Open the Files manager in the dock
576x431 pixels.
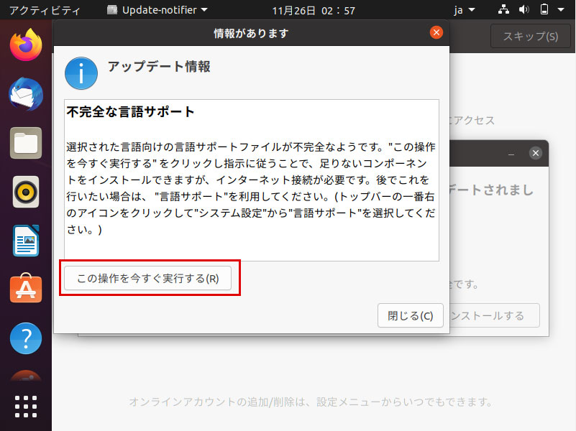[x=26, y=143]
